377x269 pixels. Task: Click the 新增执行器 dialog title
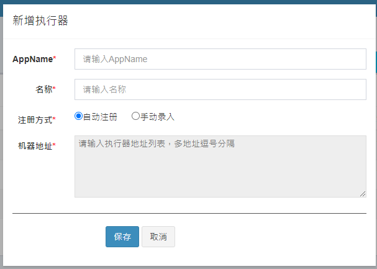[x=40, y=21]
